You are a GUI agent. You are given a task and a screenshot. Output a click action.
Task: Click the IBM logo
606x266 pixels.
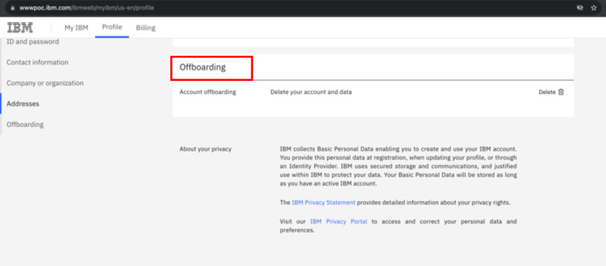(20, 27)
